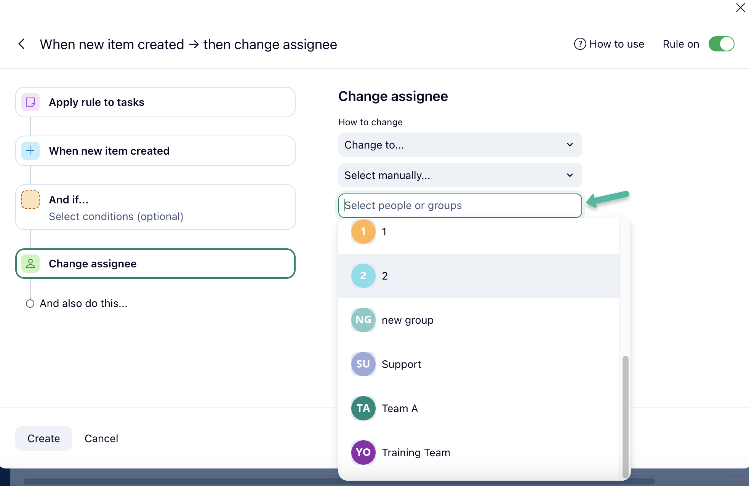Click the purple task note icon
Screen dimensions: 749x486
click(x=30, y=102)
